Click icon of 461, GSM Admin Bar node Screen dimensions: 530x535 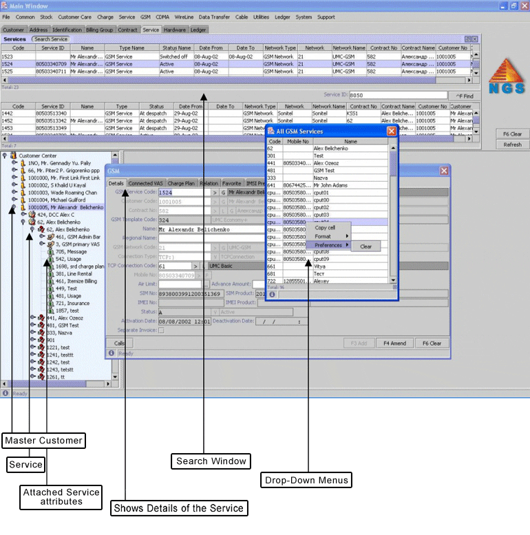(50, 237)
